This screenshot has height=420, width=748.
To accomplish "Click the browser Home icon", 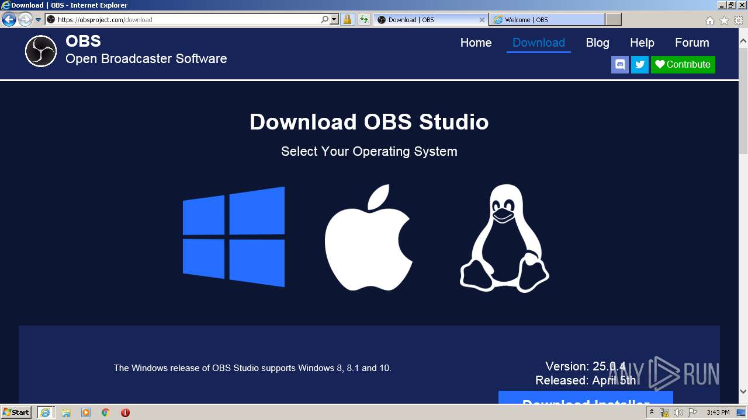I will tap(709, 20).
